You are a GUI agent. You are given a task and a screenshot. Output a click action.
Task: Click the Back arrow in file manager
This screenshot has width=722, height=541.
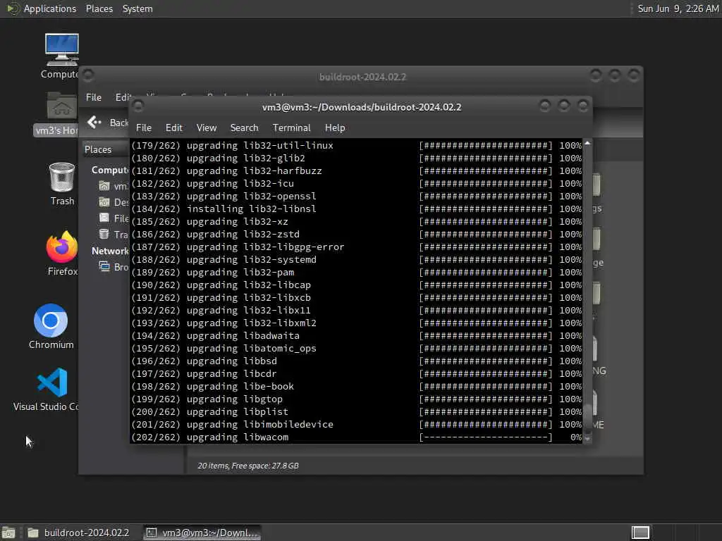click(x=94, y=122)
